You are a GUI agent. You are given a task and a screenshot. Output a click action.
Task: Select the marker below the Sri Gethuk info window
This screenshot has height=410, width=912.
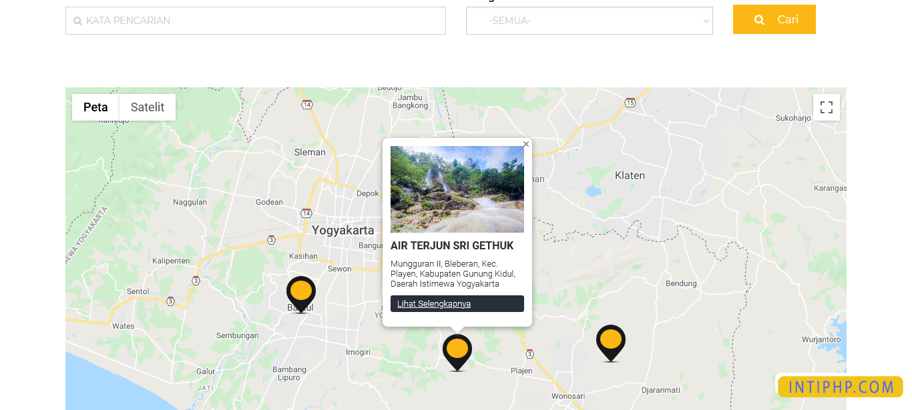(457, 350)
